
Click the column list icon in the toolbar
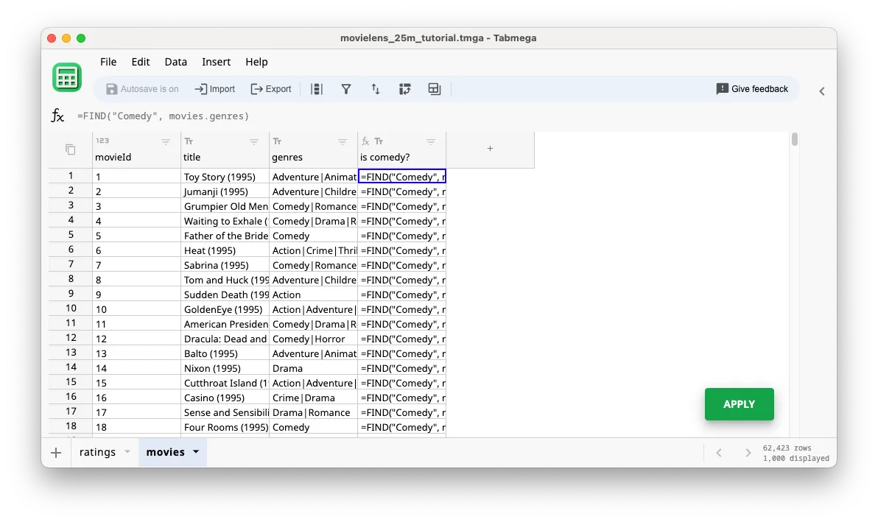(x=317, y=88)
